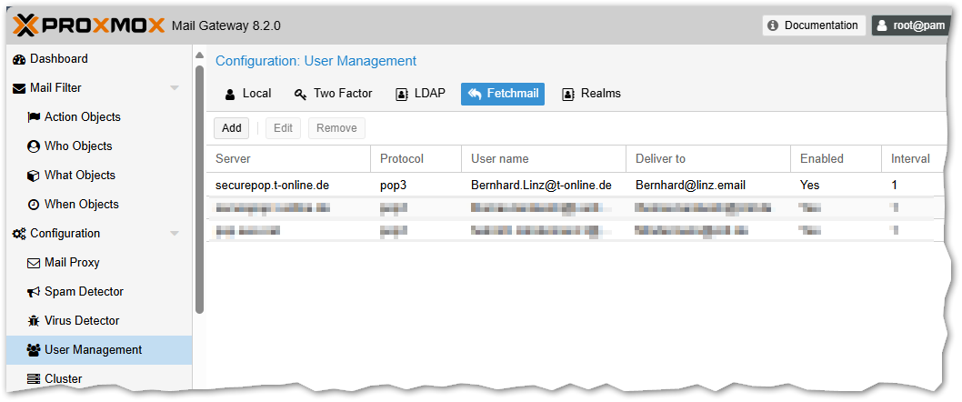Screen dimensions: 962x402
Task: Click the Who Objects person icon
Action: point(34,146)
